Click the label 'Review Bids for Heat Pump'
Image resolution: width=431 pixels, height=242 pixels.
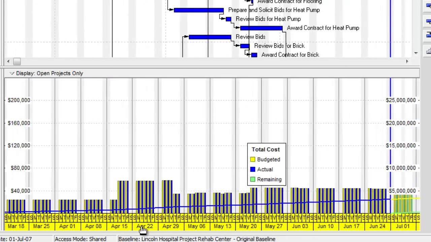click(x=268, y=19)
